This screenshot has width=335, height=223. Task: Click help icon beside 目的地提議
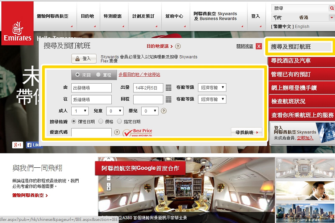[178, 46]
